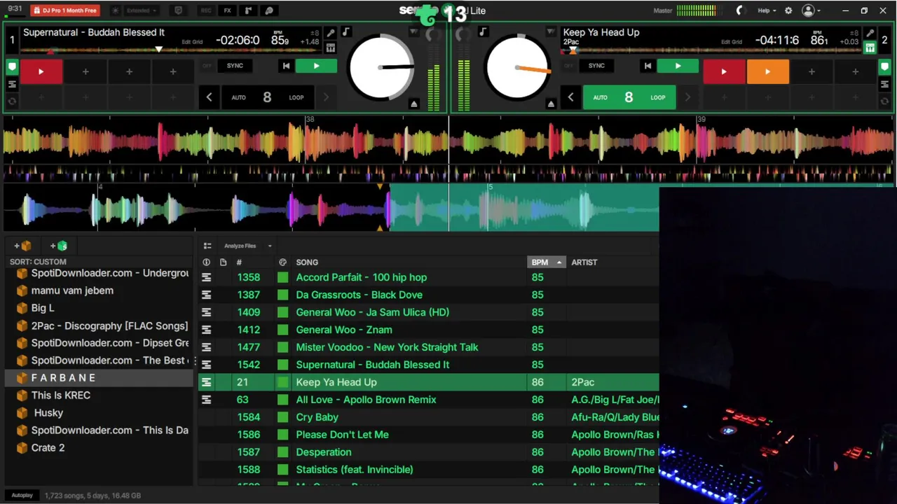Click Edit Grid on deck 1
The height and width of the screenshot is (504, 897).
[x=192, y=42]
